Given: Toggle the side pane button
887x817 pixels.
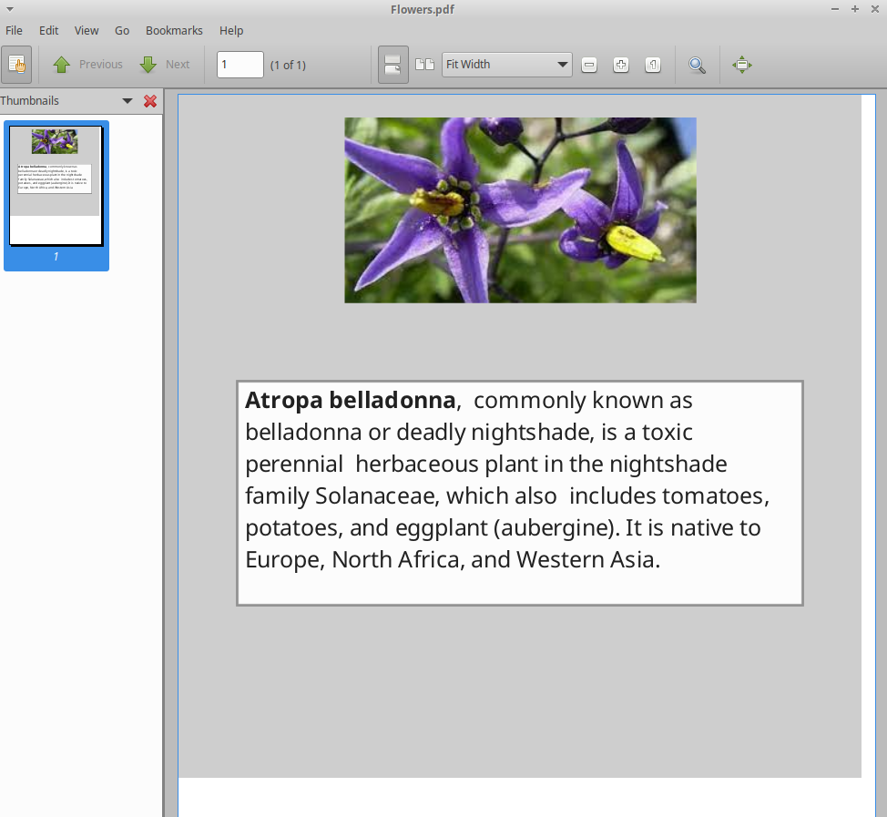Looking at the screenshot, I should (16, 64).
